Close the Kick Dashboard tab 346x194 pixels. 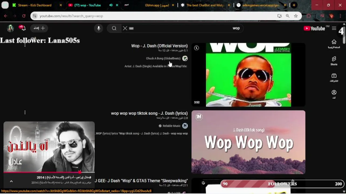pyautogui.click(x=61, y=5)
